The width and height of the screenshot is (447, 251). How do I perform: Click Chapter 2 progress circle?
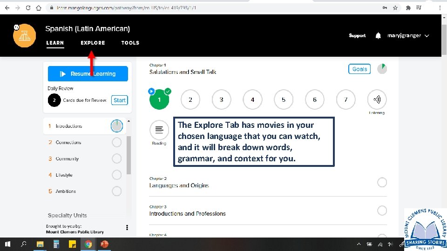pyautogui.click(x=382, y=182)
